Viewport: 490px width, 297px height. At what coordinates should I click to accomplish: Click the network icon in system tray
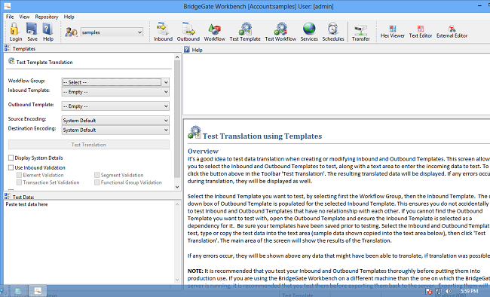click(439, 292)
